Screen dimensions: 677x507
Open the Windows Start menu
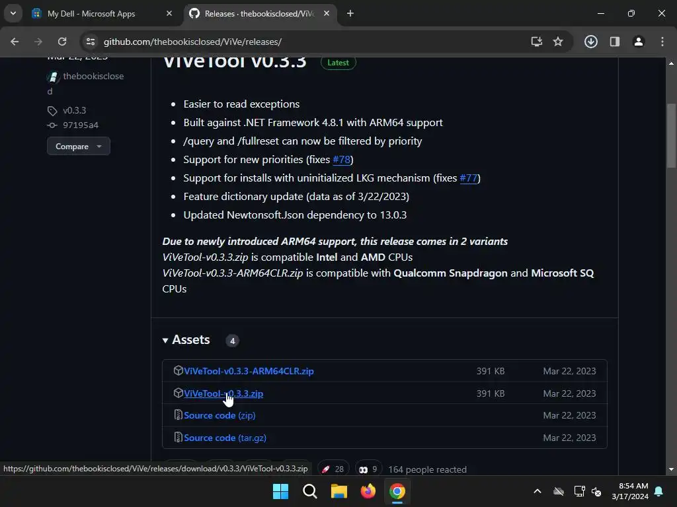[x=280, y=491]
